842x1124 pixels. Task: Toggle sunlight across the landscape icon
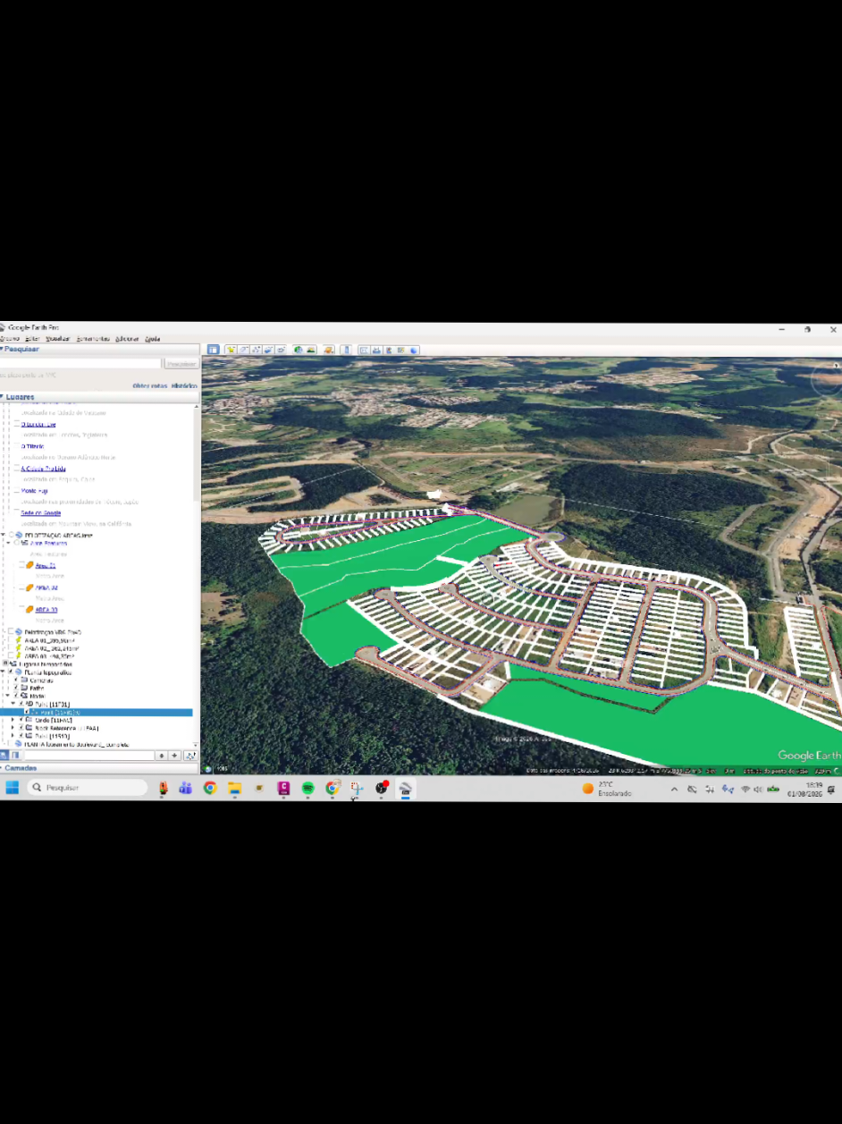[311, 350]
